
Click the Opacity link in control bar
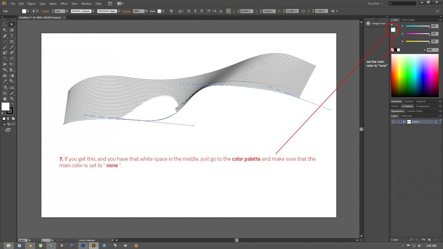(x=127, y=11)
